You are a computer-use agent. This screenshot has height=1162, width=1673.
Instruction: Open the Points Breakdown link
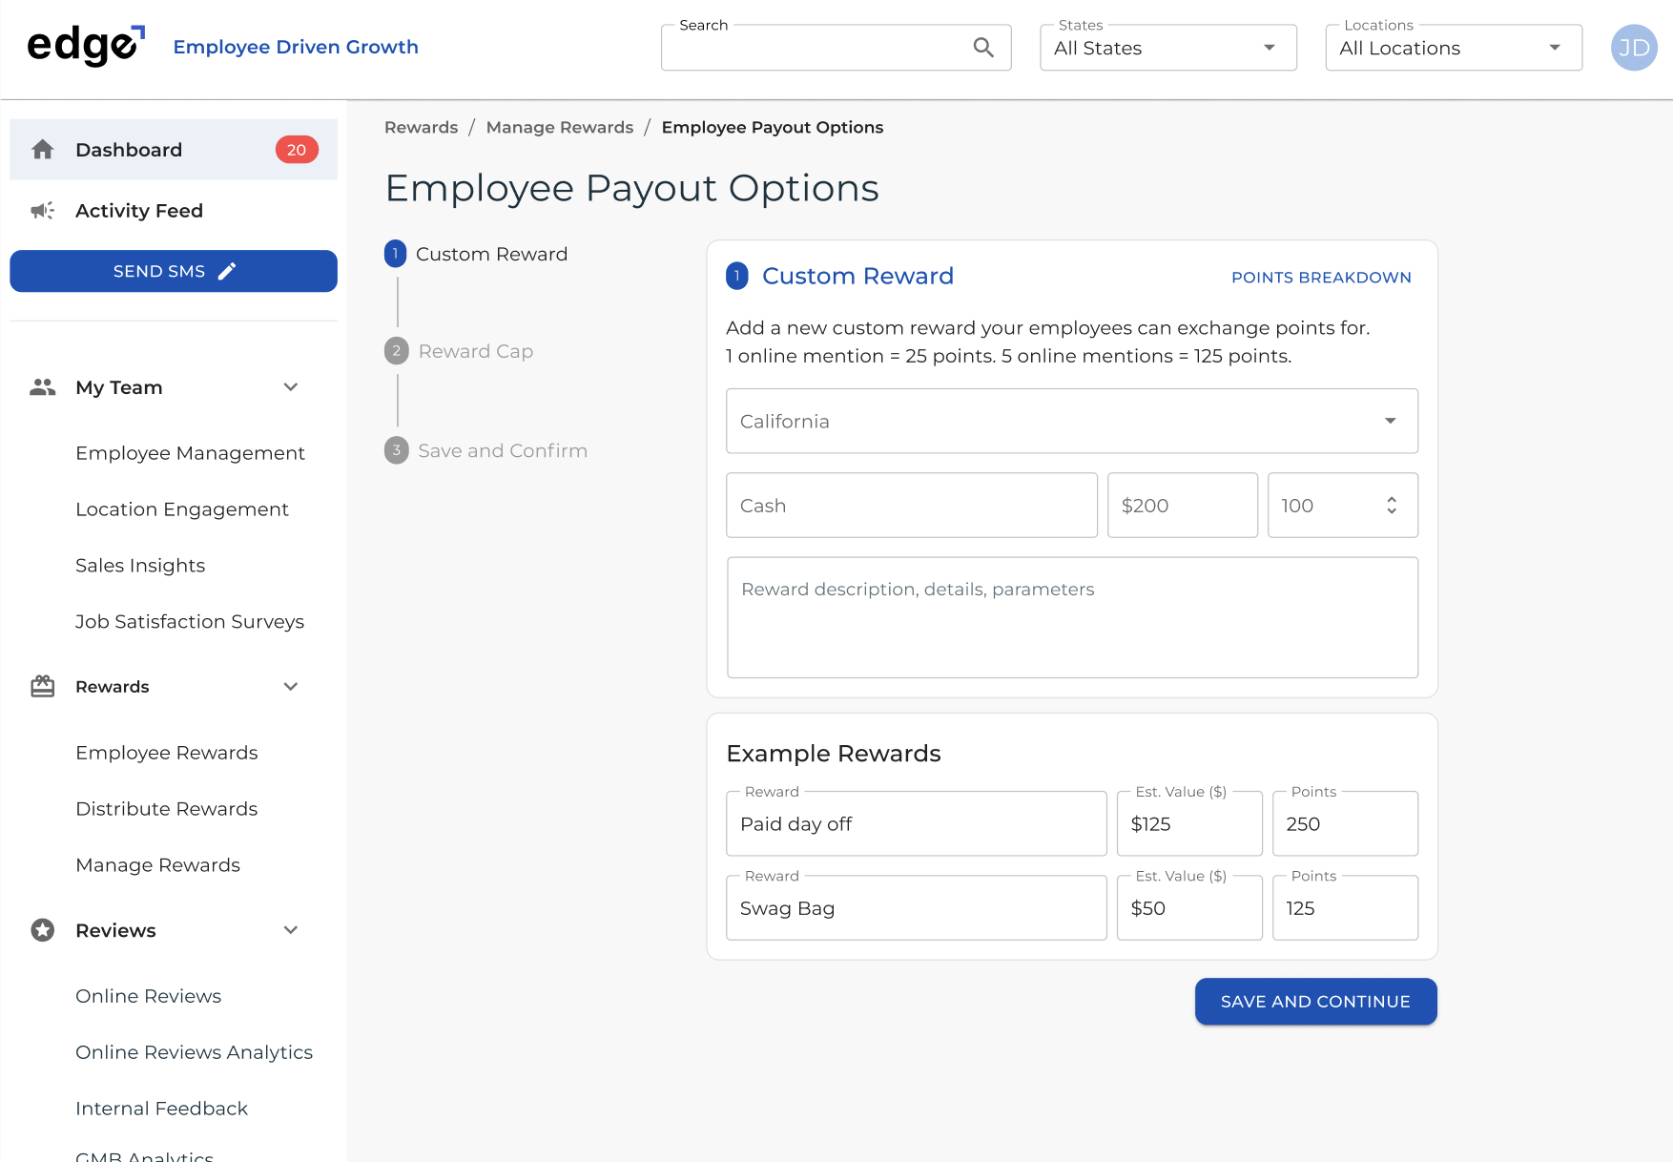[x=1320, y=278]
